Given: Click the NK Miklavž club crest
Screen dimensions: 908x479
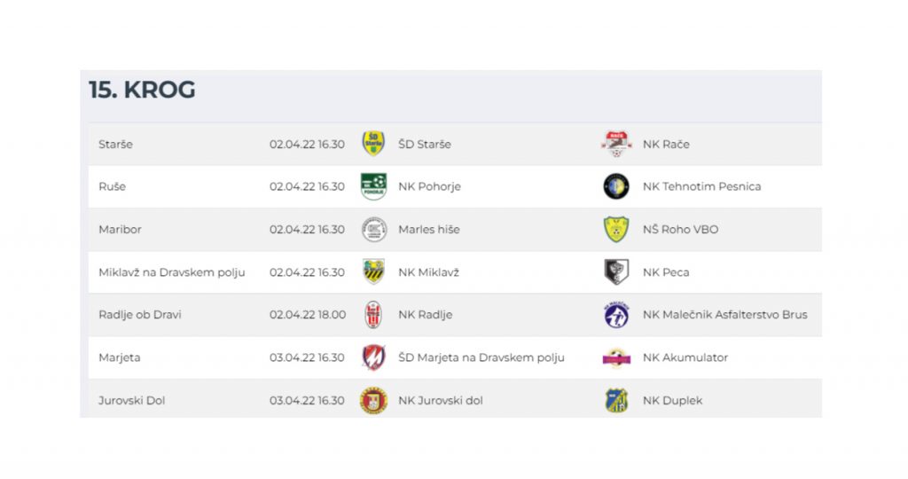Looking at the screenshot, I should coord(373,271).
